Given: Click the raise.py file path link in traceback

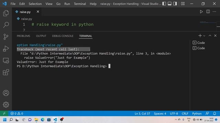Looking at the screenshot, I should 81,54.
